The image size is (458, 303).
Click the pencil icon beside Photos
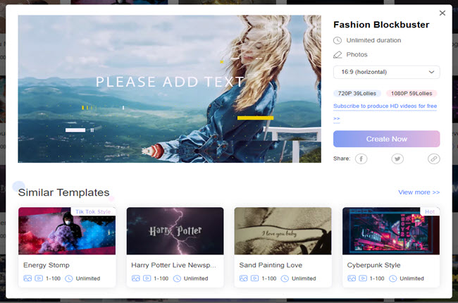(x=338, y=54)
